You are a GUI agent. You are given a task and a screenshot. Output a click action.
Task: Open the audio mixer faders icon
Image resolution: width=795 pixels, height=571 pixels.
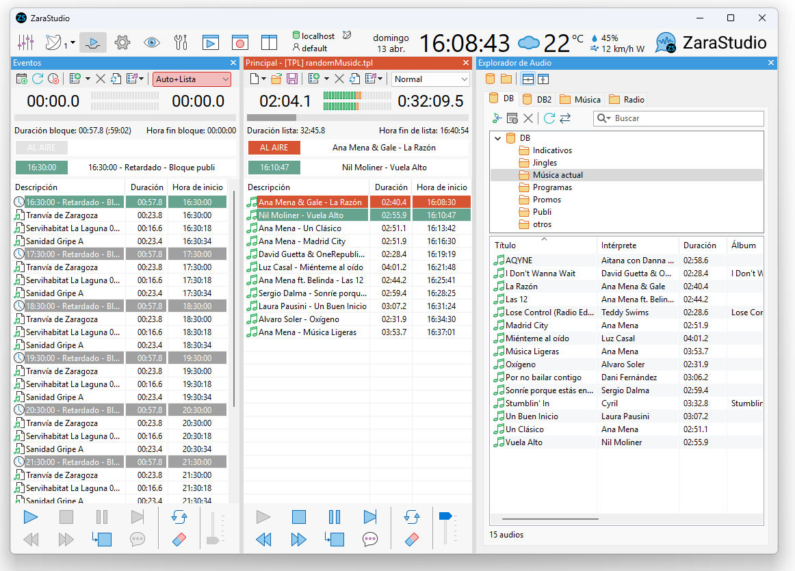pyautogui.click(x=25, y=43)
